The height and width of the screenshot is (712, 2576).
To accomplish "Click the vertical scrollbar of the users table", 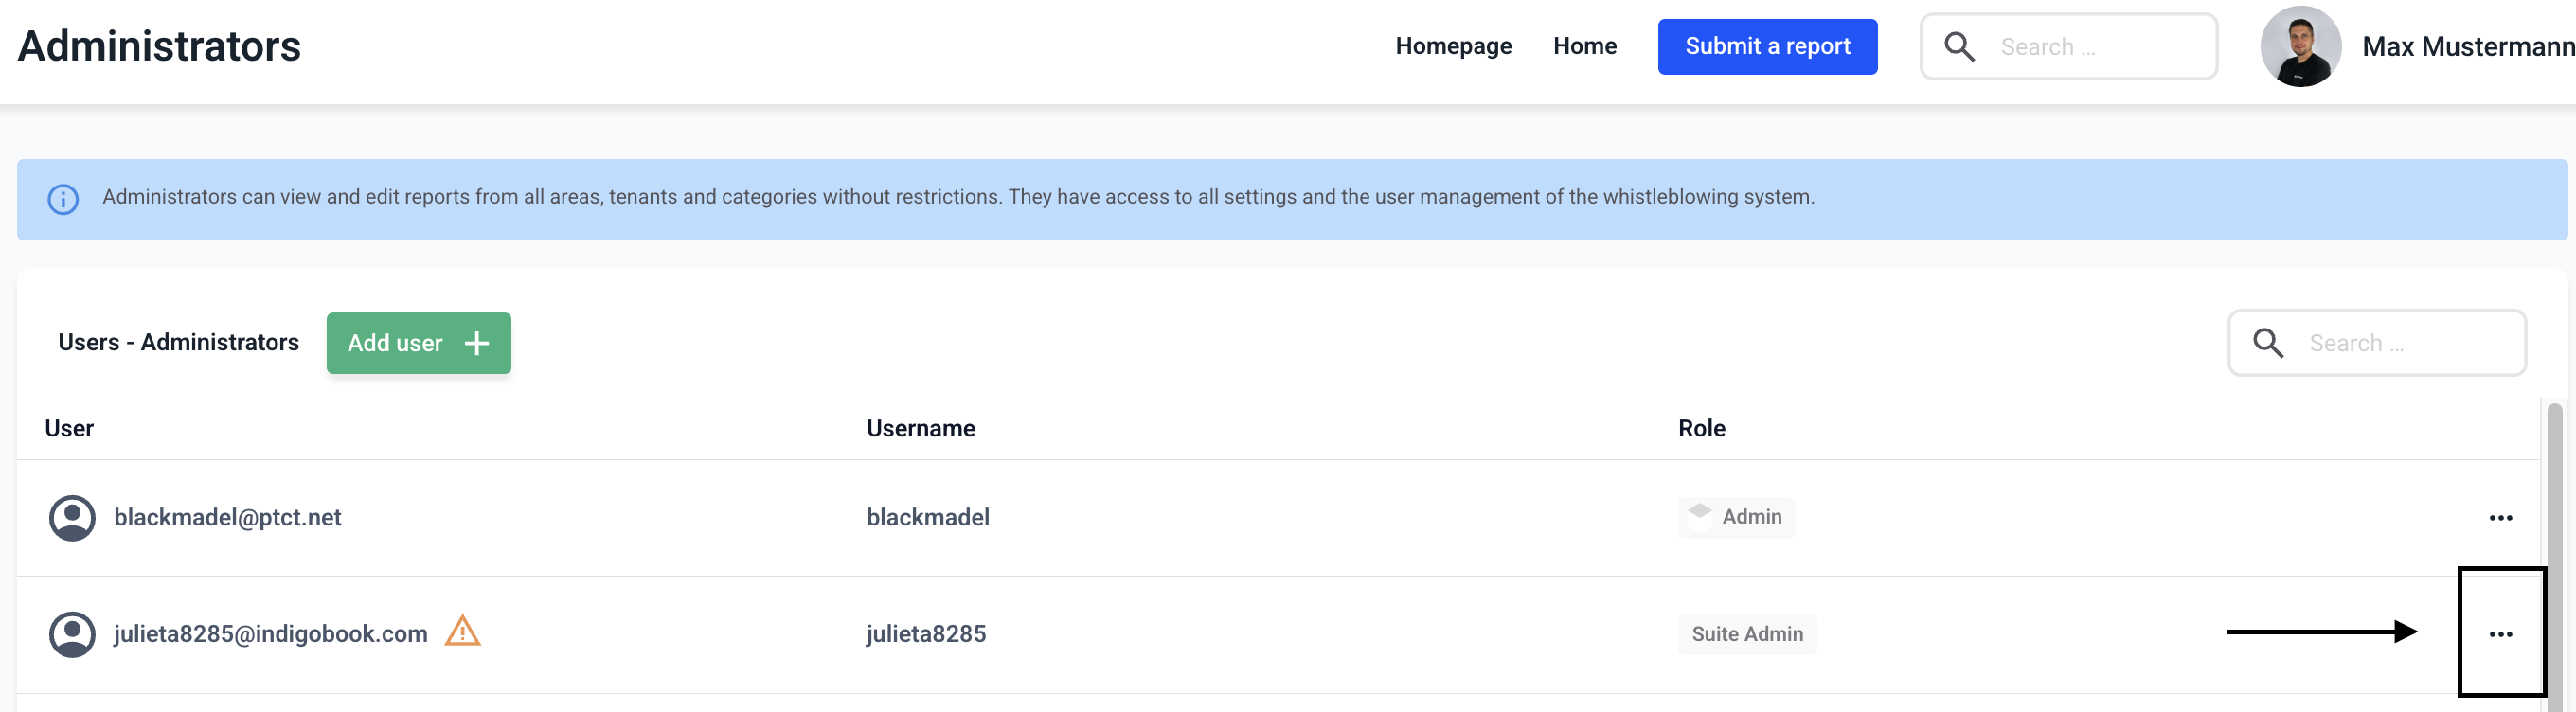I will [2554, 550].
